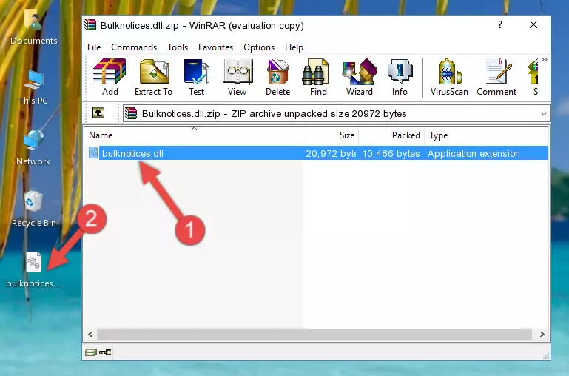569x376 pixels.
Task: Open the Help menu
Action: [x=294, y=47]
